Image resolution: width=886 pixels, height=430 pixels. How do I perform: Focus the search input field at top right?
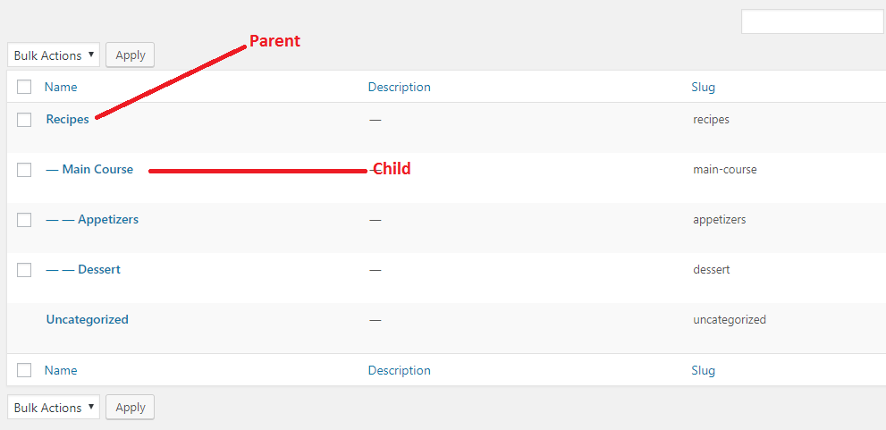pyautogui.click(x=812, y=21)
